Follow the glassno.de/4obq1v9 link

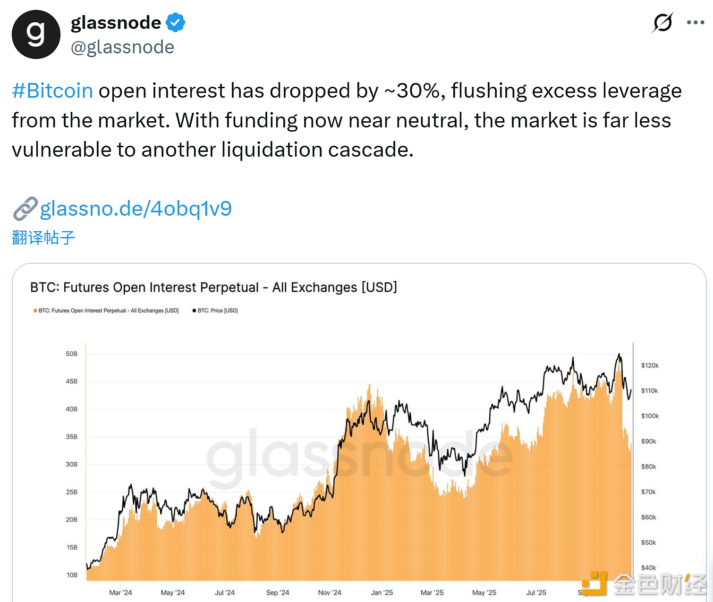click(136, 209)
